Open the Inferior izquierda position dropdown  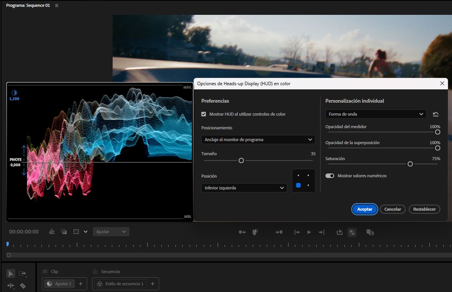[x=244, y=188]
